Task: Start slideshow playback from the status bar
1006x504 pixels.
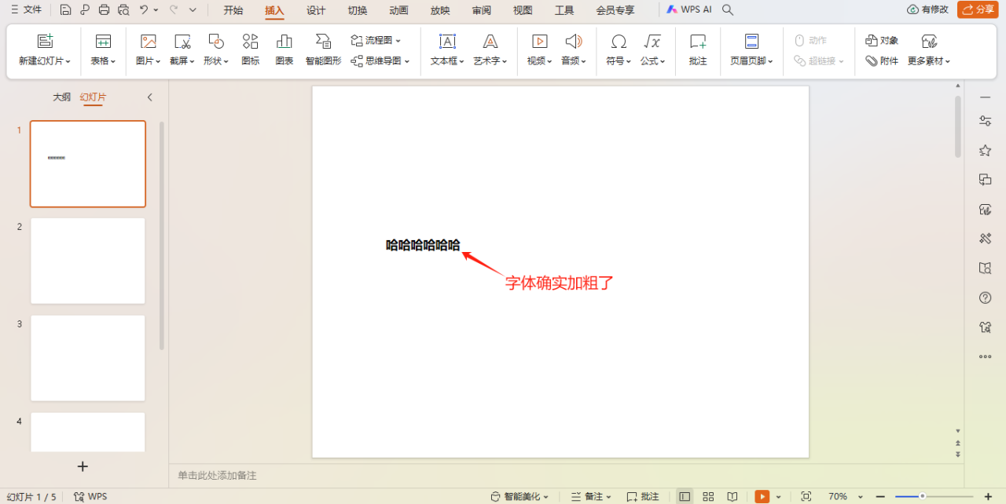Action: point(761,496)
